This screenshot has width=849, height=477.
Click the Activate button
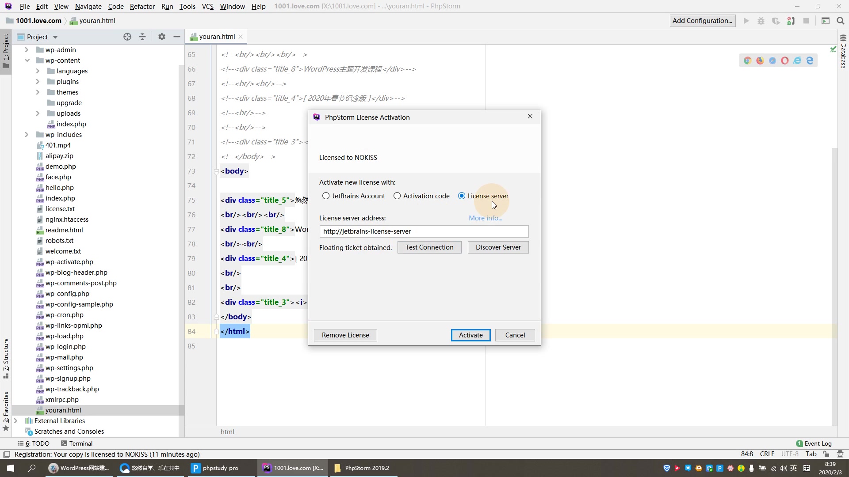coord(470,335)
